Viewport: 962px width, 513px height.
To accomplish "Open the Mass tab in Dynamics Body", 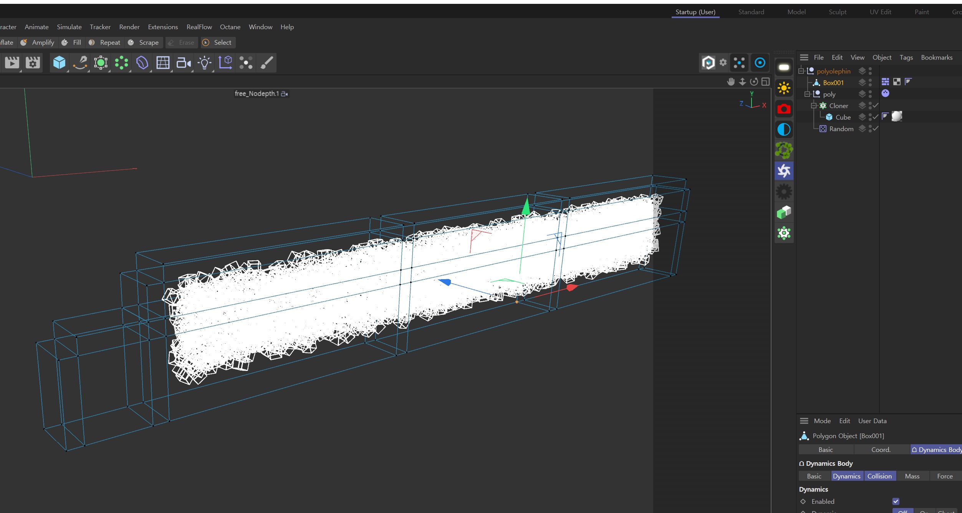I will click(x=912, y=476).
